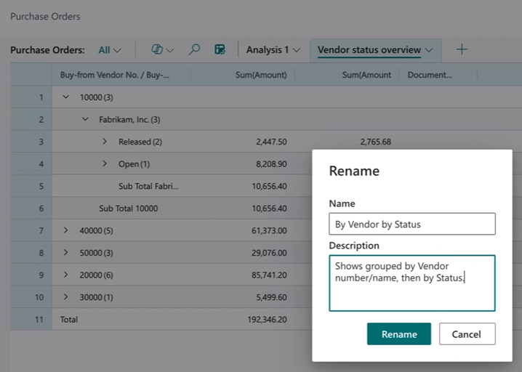522x372 pixels.
Task: Click the search magnifier icon
Action: point(194,49)
